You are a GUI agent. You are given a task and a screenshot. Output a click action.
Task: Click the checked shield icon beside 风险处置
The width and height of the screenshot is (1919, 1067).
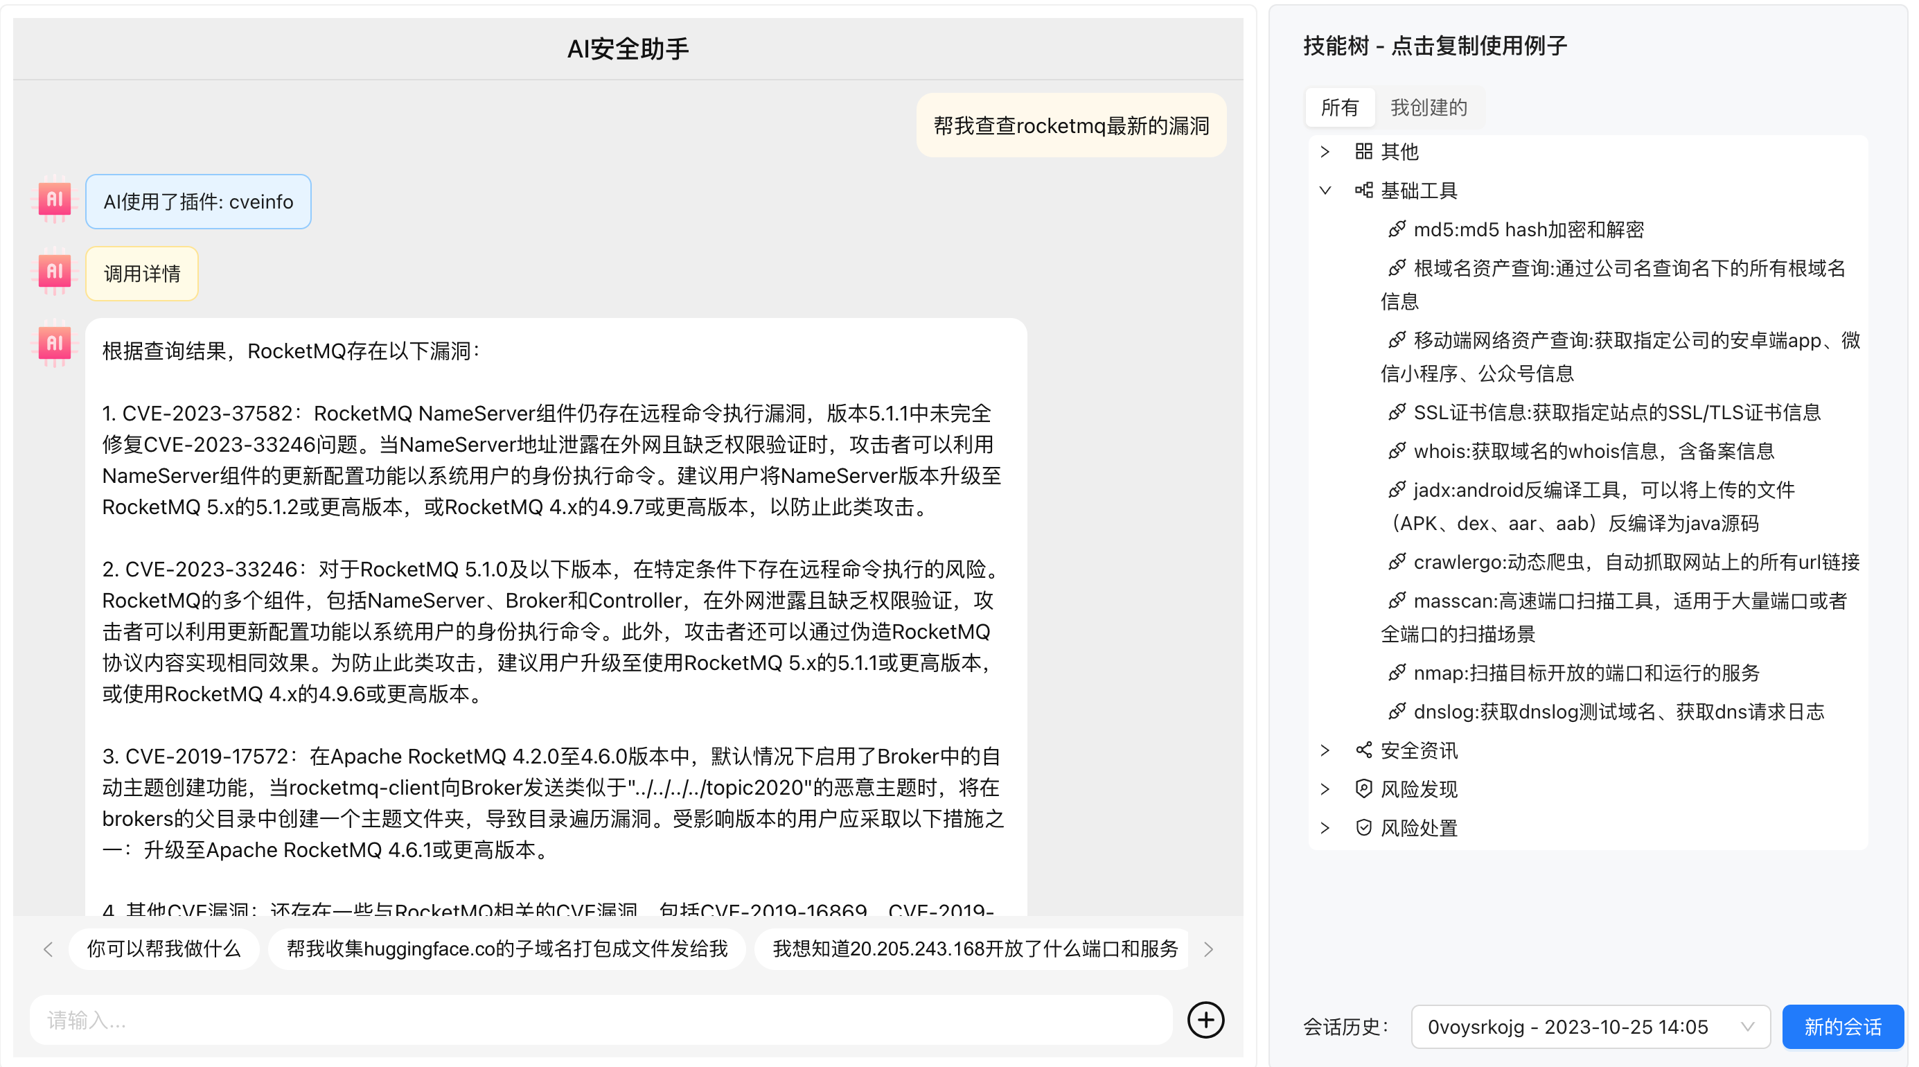click(x=1363, y=828)
